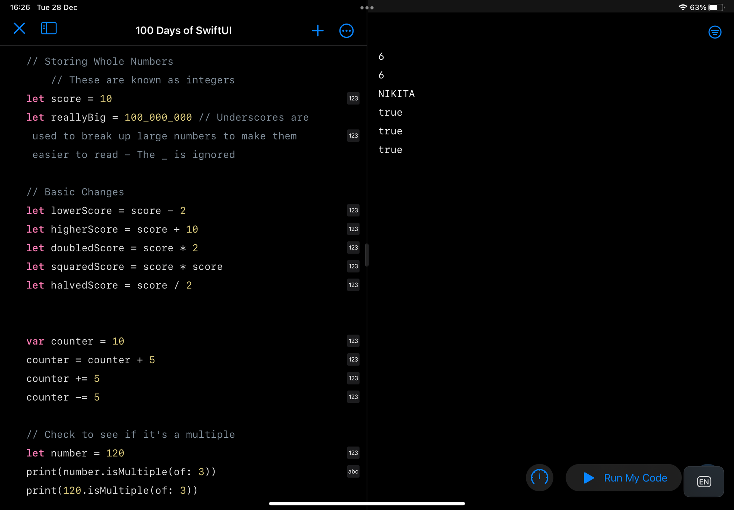
Task: Show result badge for counter += 5
Action: pyautogui.click(x=353, y=378)
